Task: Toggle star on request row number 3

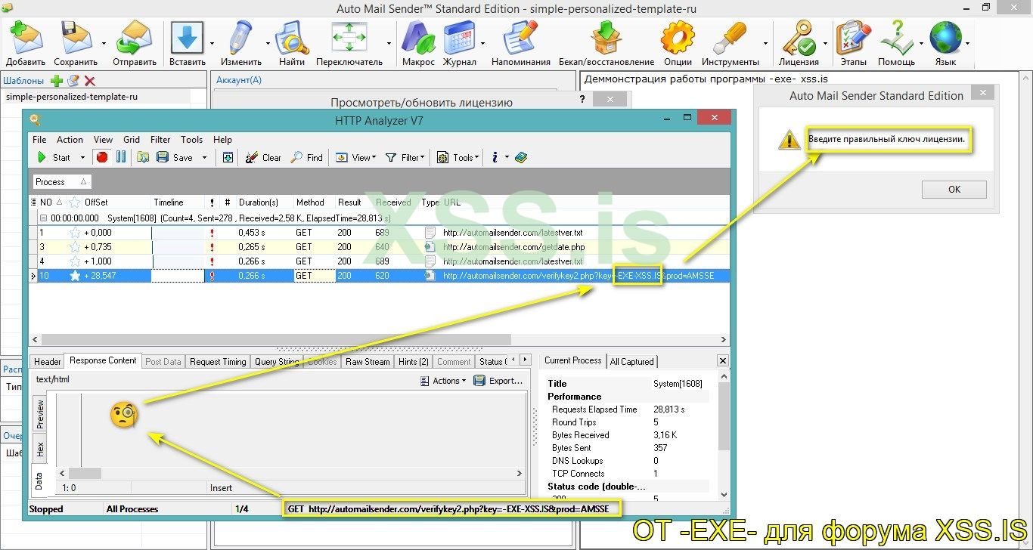Action: 75,247
